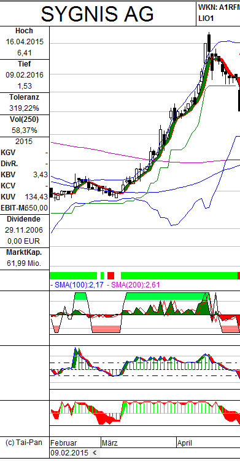The image size is (240, 461).
Task: Click the LIO1 ticker symbol
Action: [x=206, y=18]
